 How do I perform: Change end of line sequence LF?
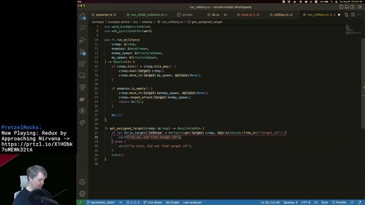pos(316,203)
